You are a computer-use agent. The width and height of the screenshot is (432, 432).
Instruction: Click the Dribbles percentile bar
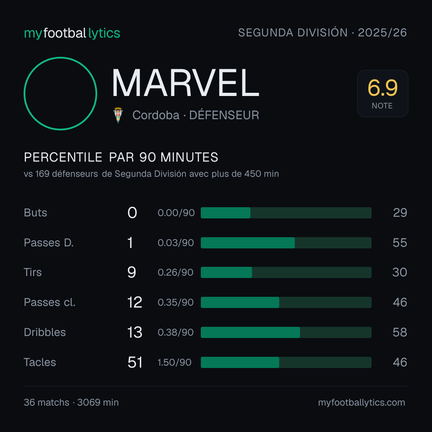(x=286, y=332)
